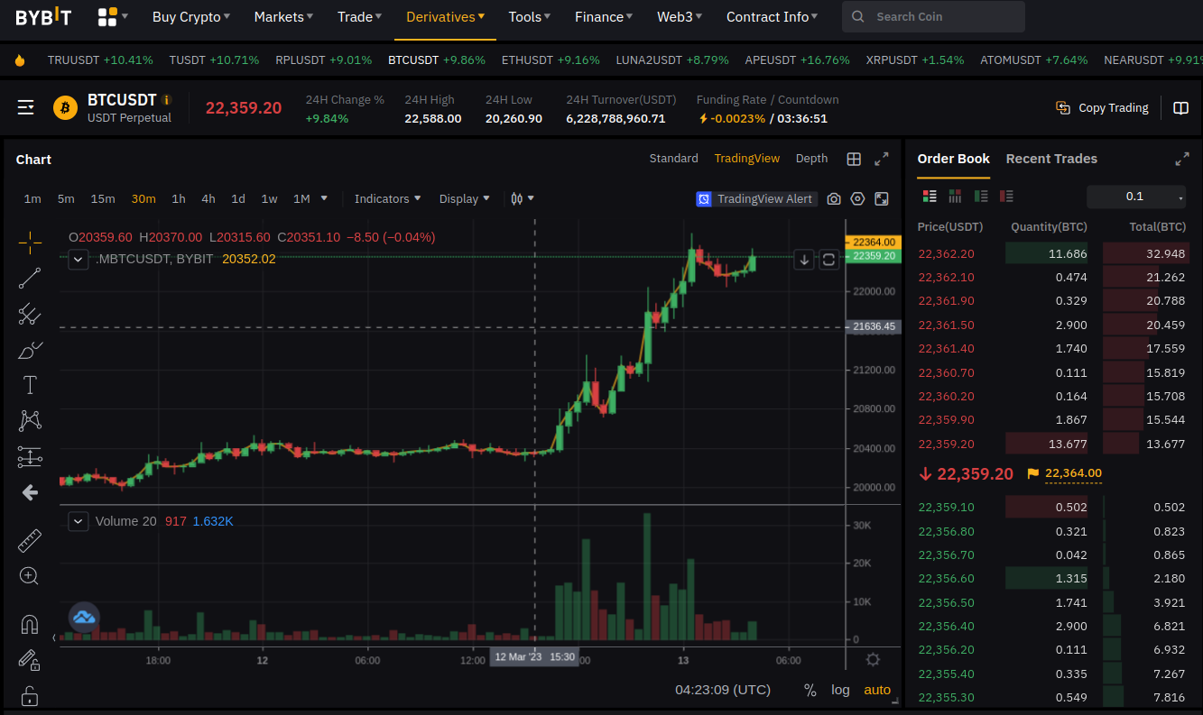Click the back arrow in drawing toolbar
The width and height of the screenshot is (1203, 715).
(30, 492)
